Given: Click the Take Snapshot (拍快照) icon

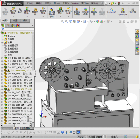Looking at the screenshot, I should coord(133,11).
